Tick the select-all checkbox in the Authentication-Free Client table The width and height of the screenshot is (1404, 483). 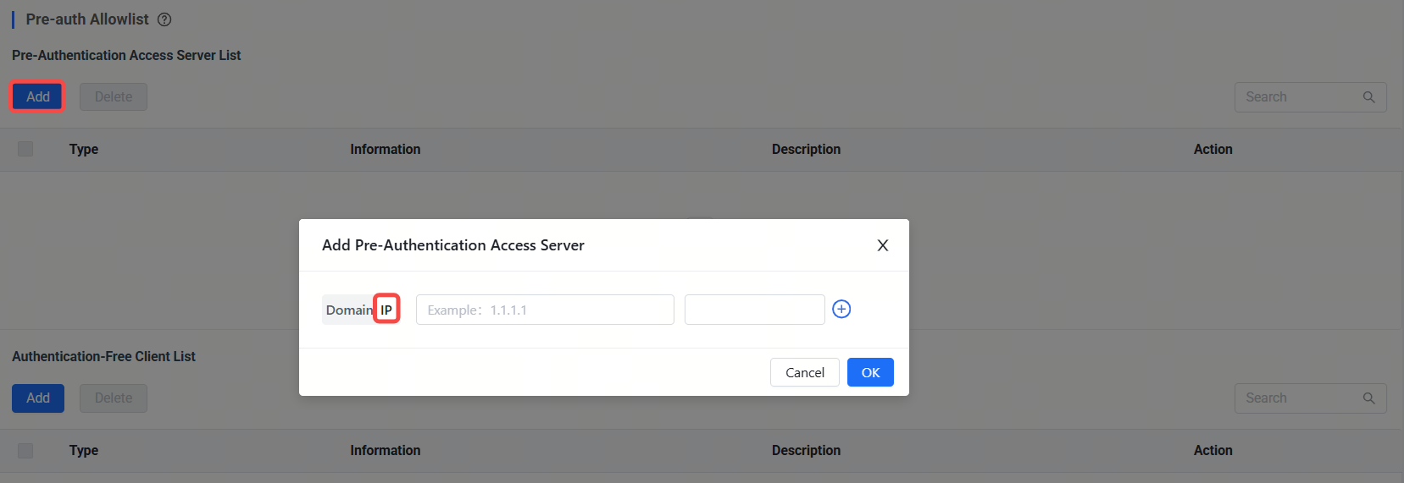click(25, 450)
